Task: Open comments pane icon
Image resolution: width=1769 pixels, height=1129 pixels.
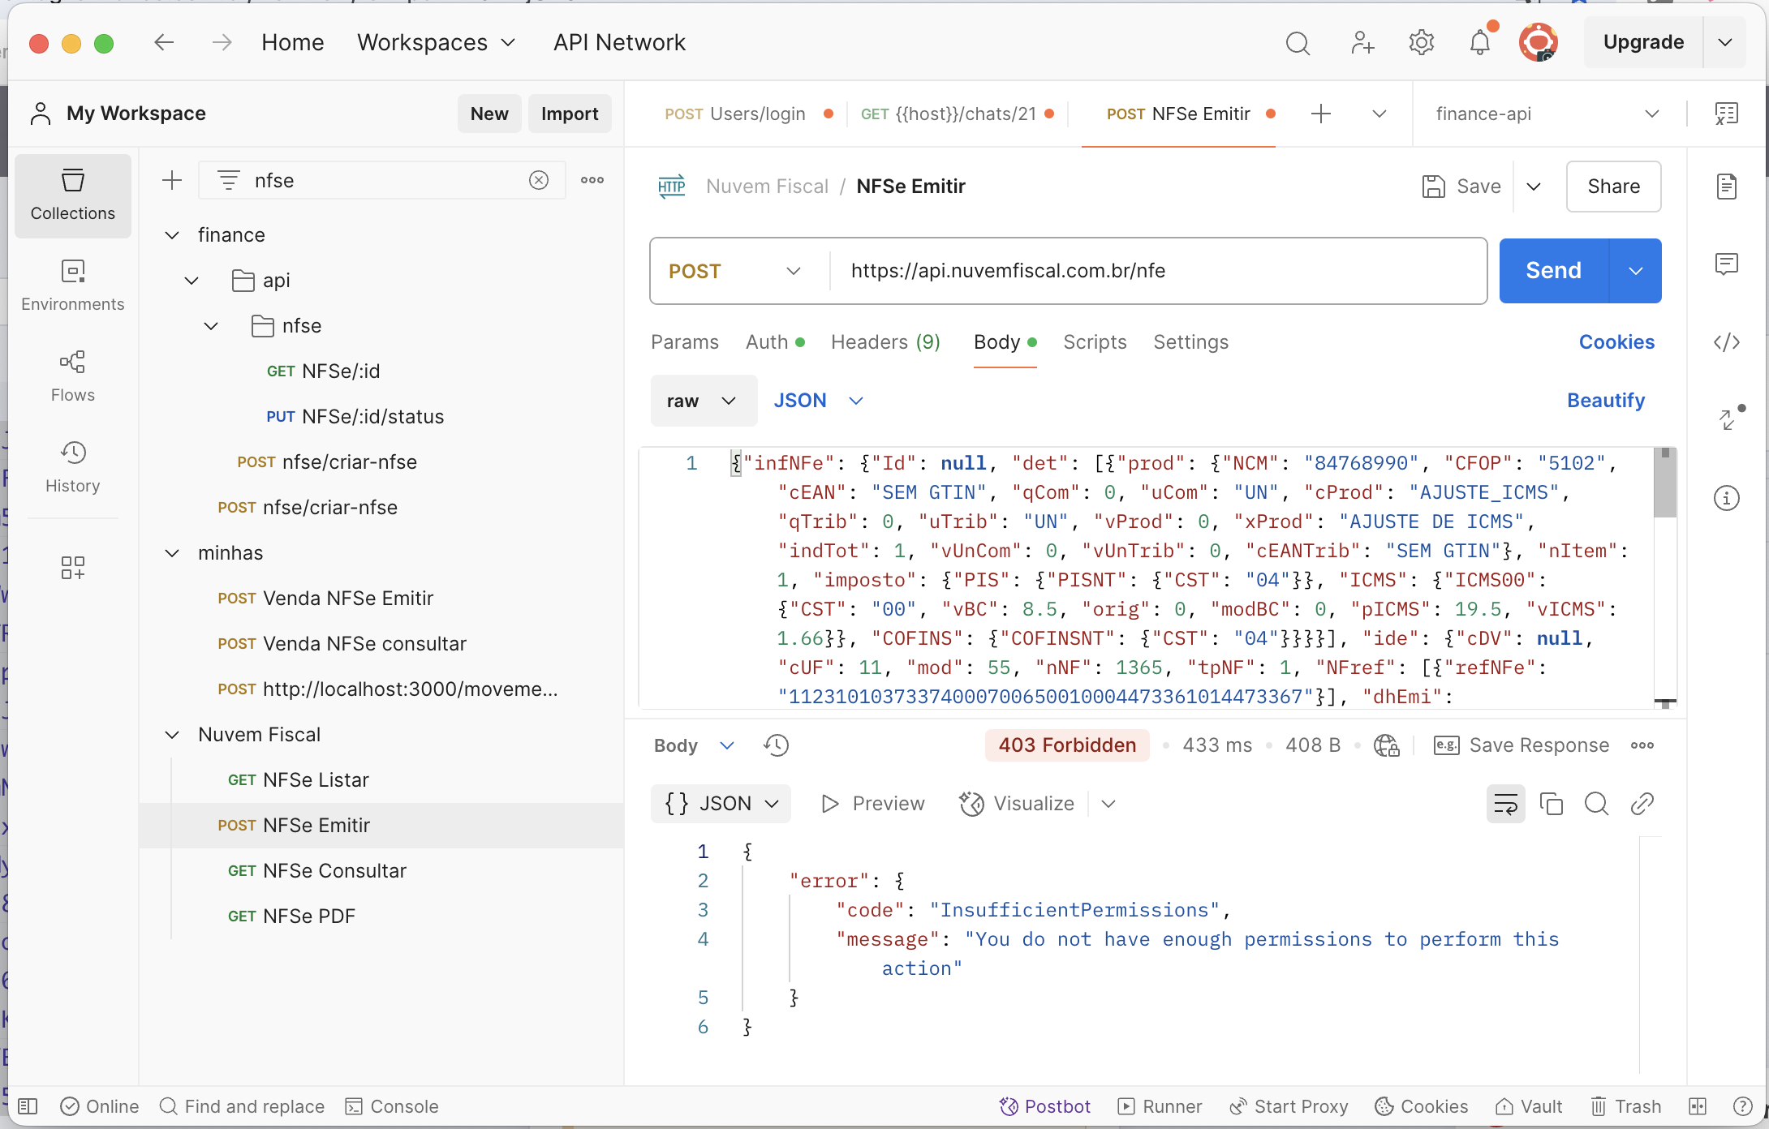Action: coord(1727,264)
